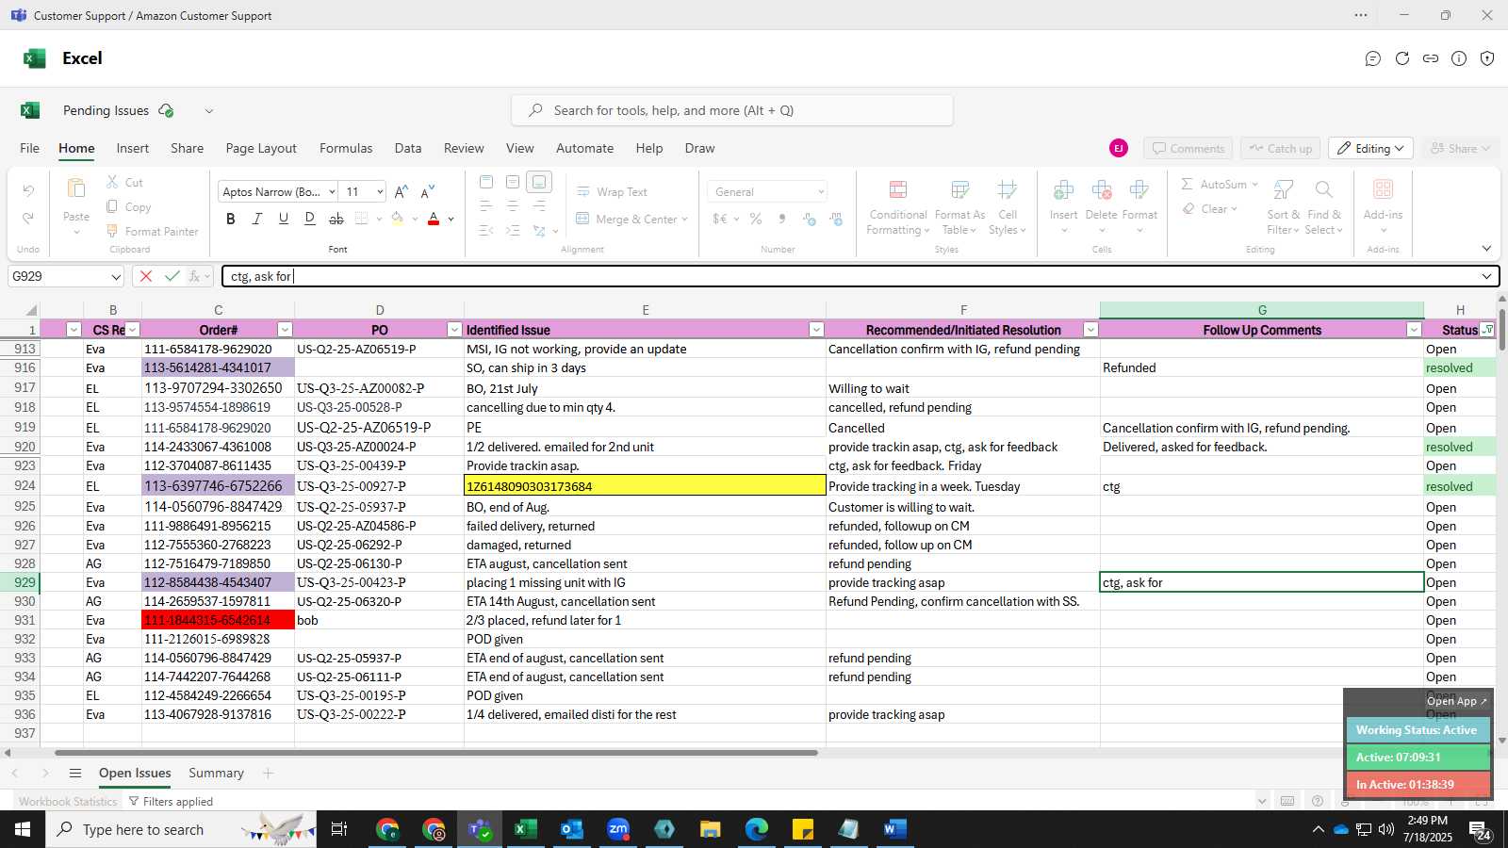Open all sheets list icon
Screen dimensions: 1508x848
pos(75,774)
